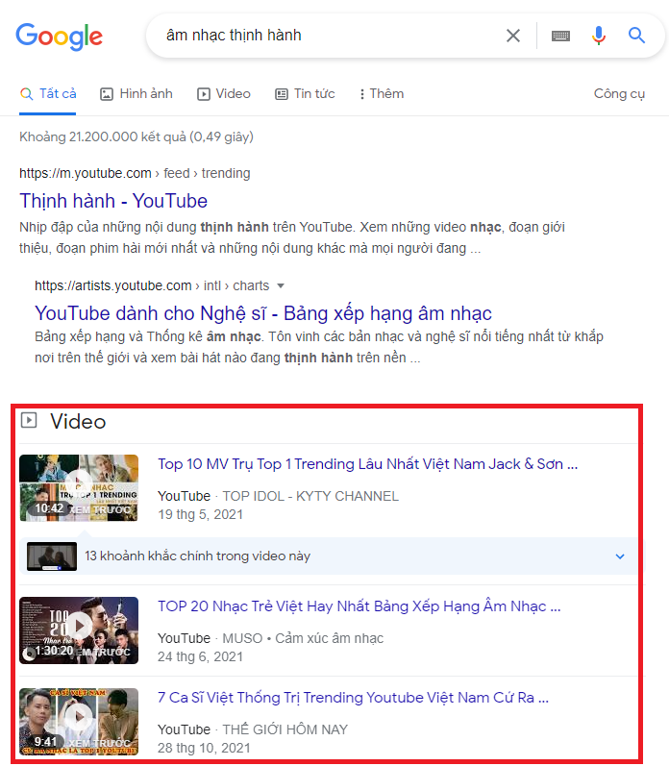The height and width of the screenshot is (766, 669).
Task: Open the Tin tức tab
Action: [305, 93]
